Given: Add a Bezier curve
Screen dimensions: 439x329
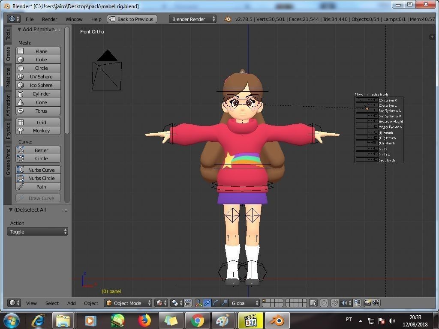Looking at the screenshot, I should tap(38, 150).
